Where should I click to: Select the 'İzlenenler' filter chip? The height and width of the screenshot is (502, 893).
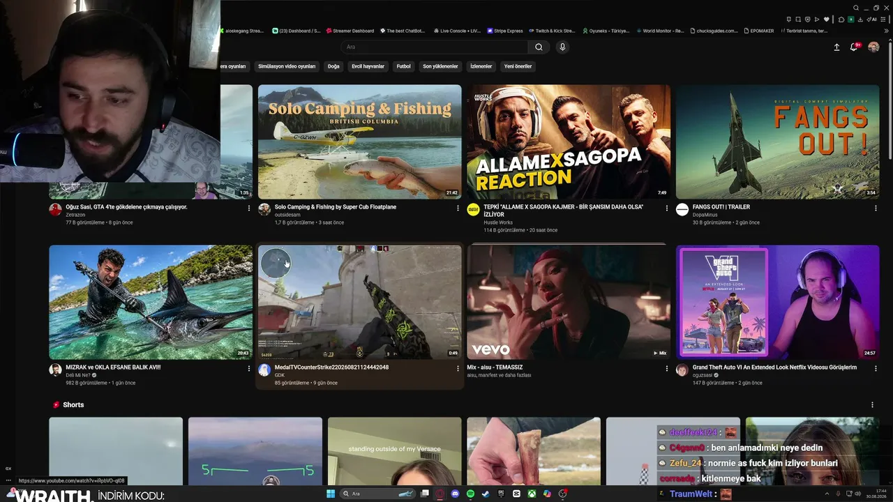coord(481,66)
